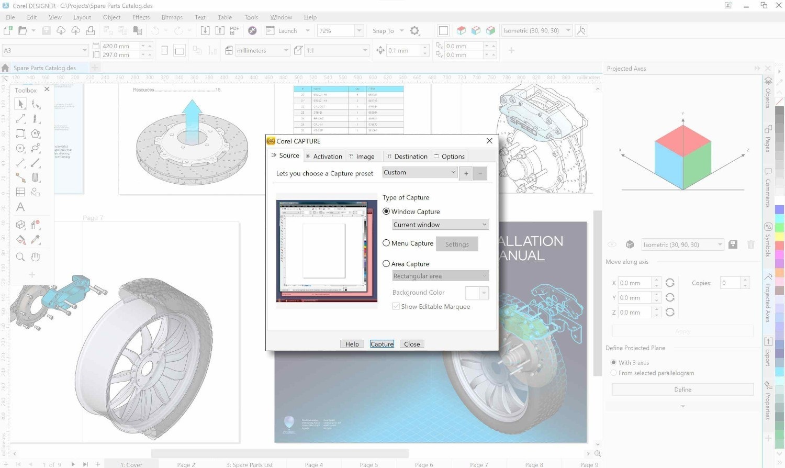Select Area Capture radio button
785x468 pixels.
(x=386, y=264)
